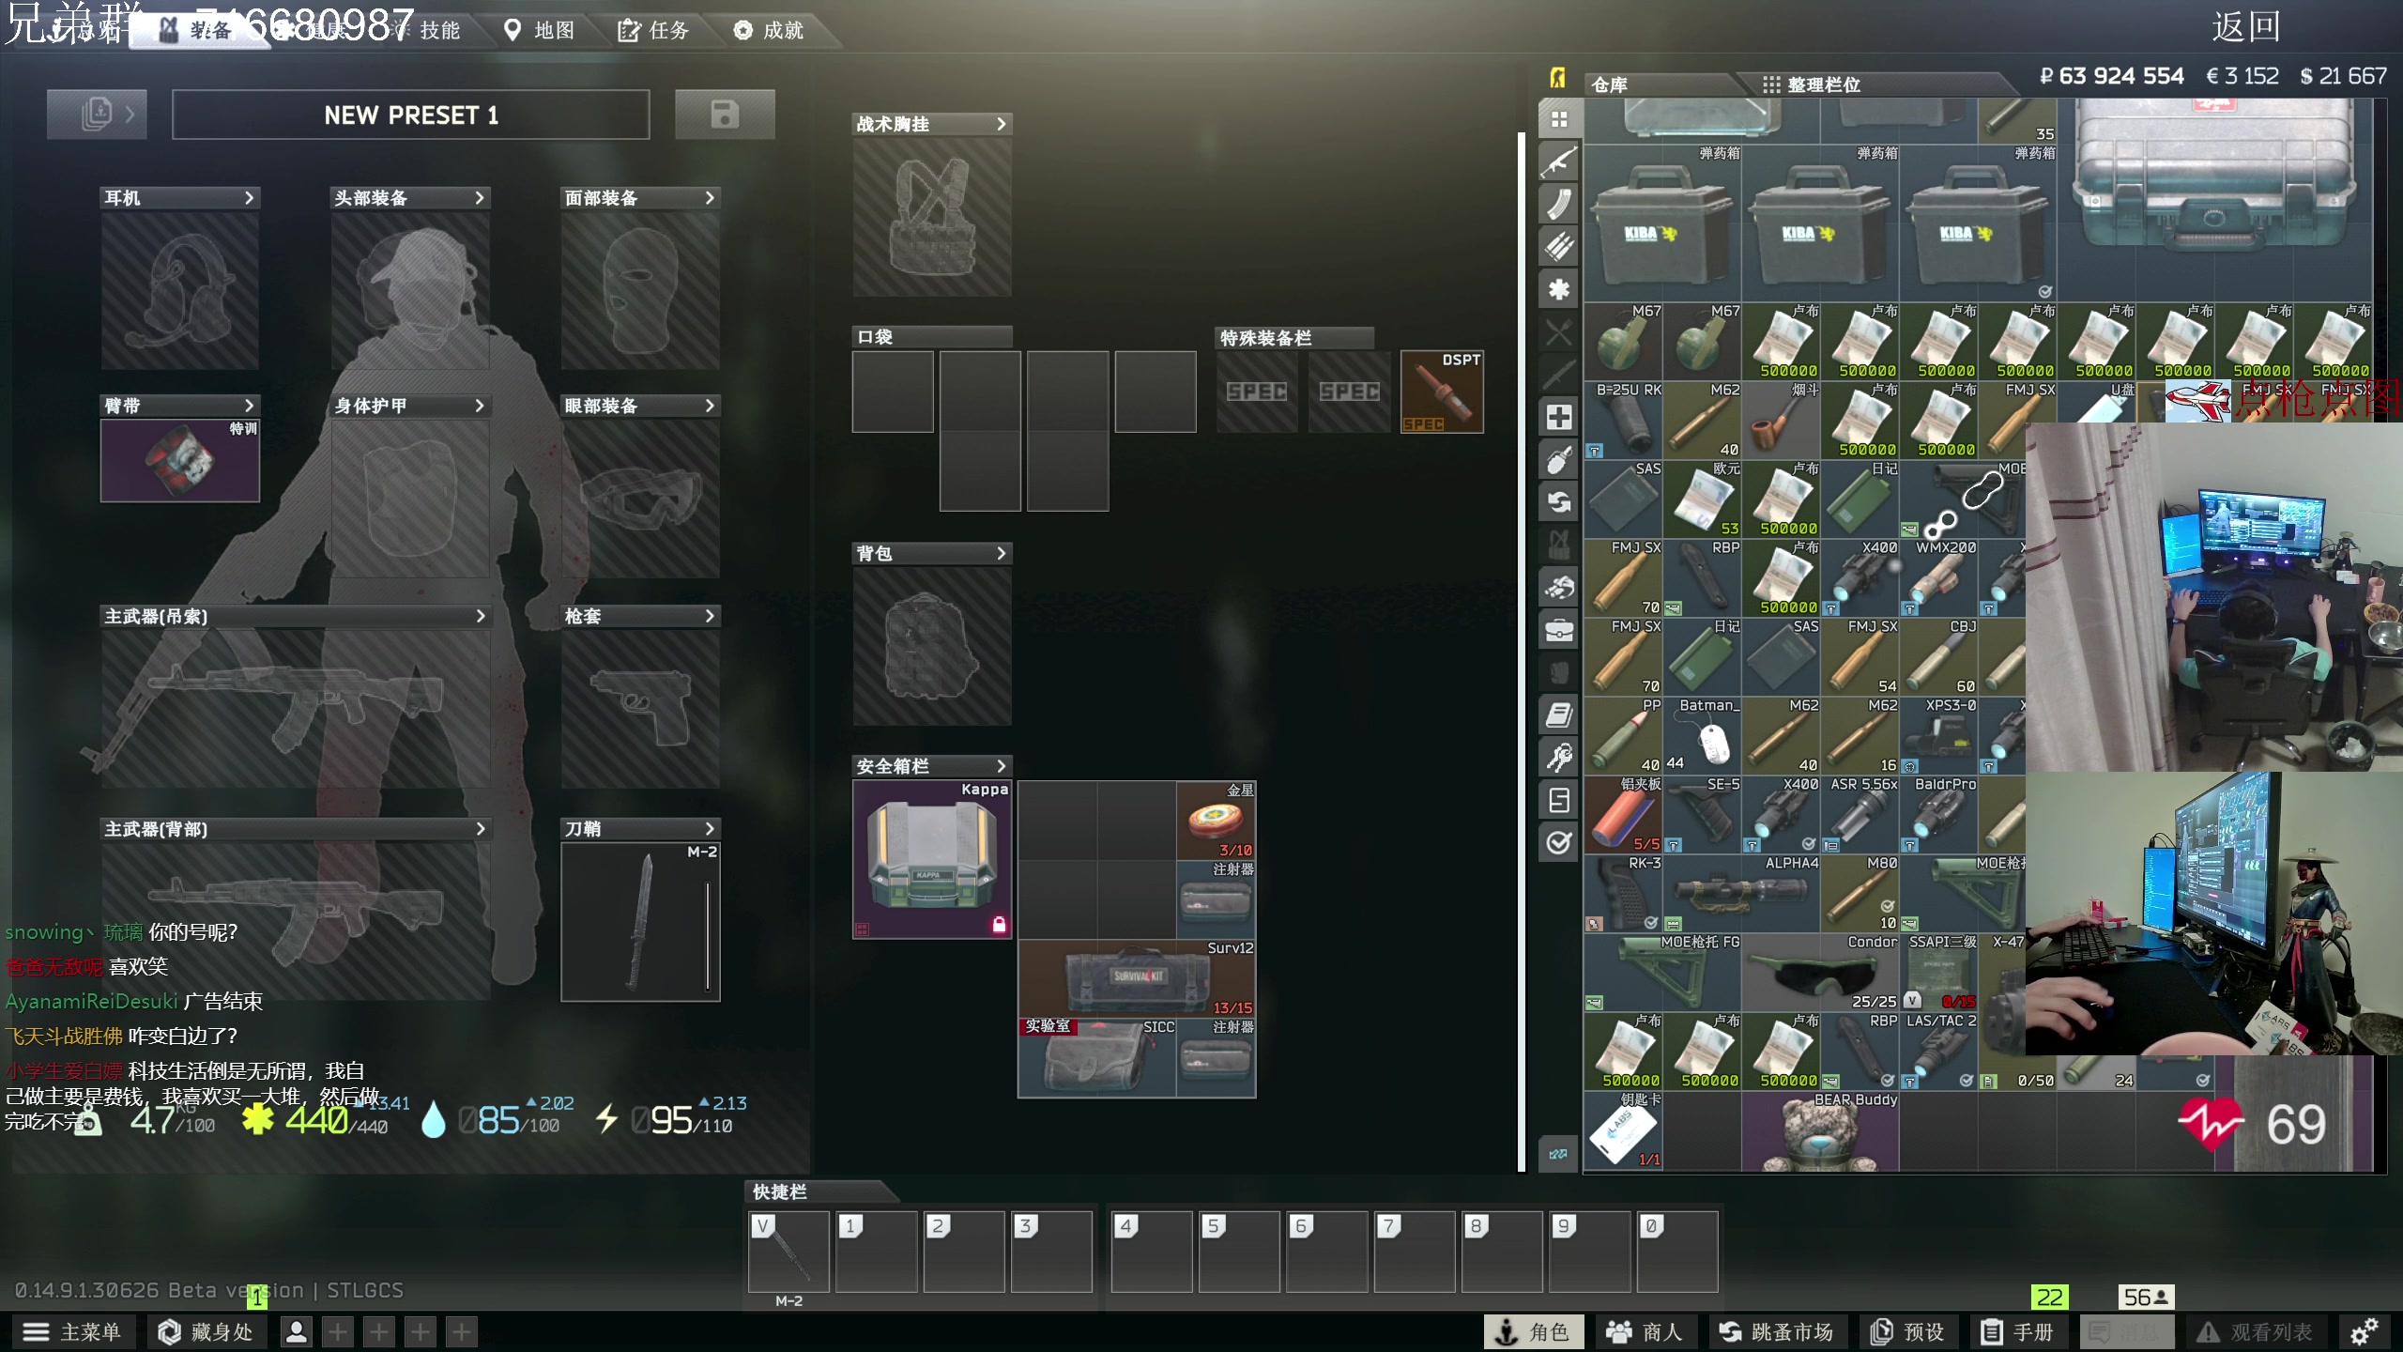Screen dimensions: 2403x1352
Task: Select the BEAR Buddy plush toy
Action: [1820, 1131]
